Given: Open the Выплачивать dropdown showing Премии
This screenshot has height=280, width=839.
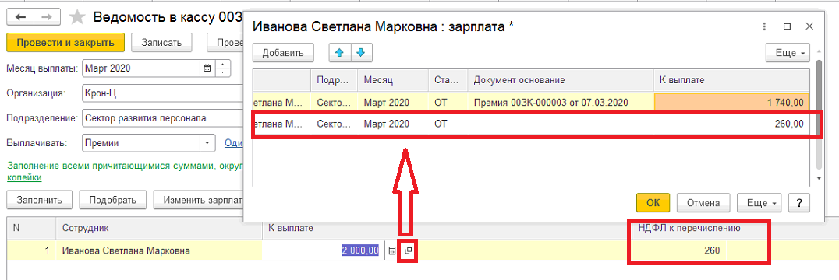Looking at the screenshot, I should tap(207, 143).
